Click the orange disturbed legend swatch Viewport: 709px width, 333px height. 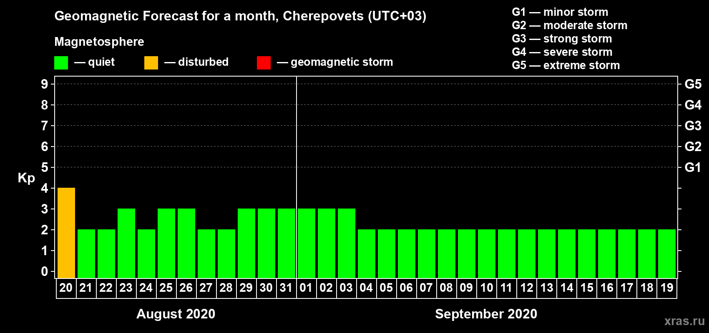(x=151, y=63)
